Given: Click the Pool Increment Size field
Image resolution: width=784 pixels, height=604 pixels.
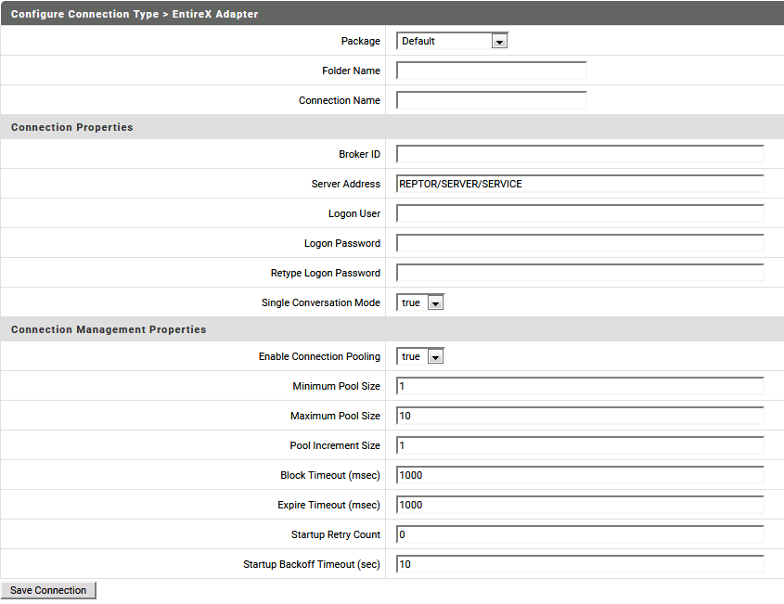Looking at the screenshot, I should (579, 444).
